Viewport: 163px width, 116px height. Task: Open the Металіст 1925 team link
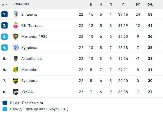point(35,37)
